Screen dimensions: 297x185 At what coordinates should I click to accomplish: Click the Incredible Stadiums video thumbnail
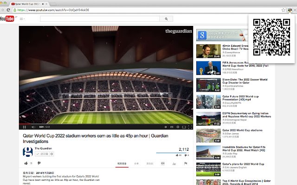click(208, 152)
